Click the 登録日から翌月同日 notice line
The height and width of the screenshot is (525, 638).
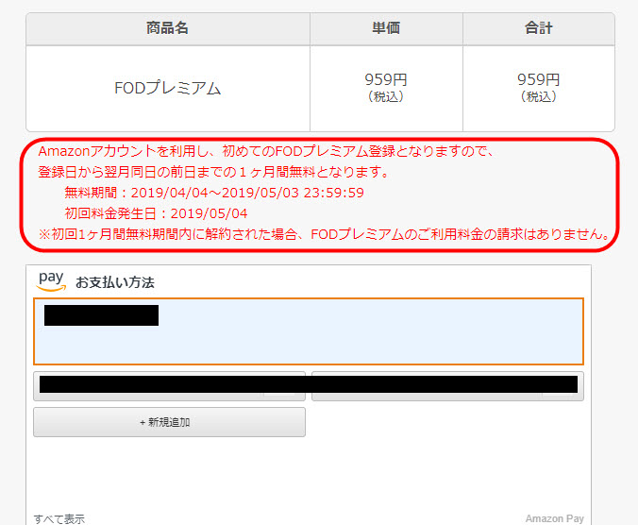pos(213,172)
